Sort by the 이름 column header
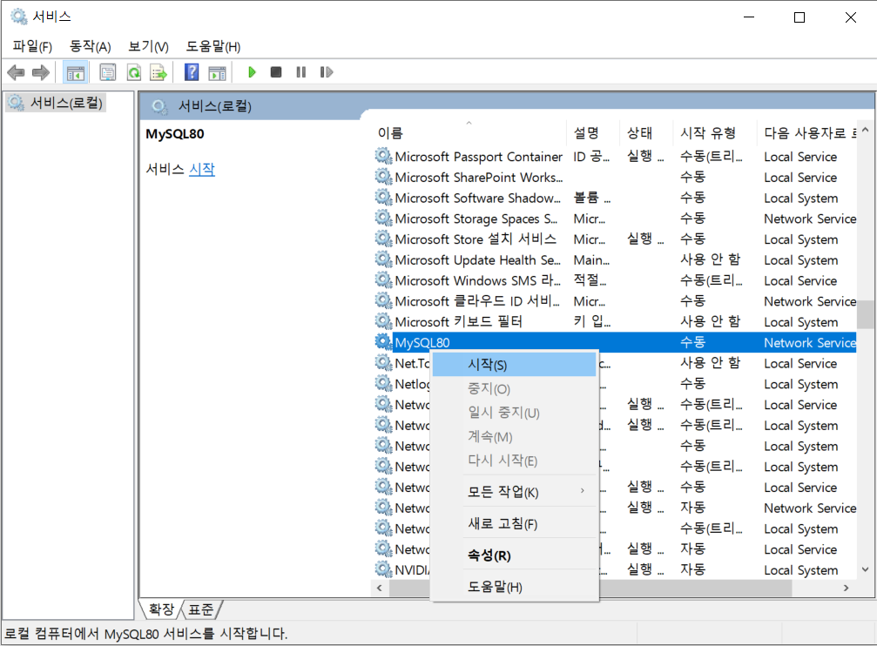The height and width of the screenshot is (646, 877). (469, 133)
